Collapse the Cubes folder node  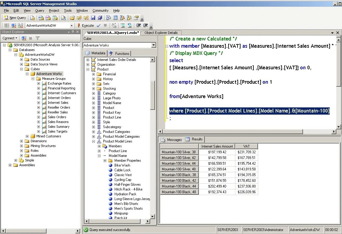coord(21,69)
